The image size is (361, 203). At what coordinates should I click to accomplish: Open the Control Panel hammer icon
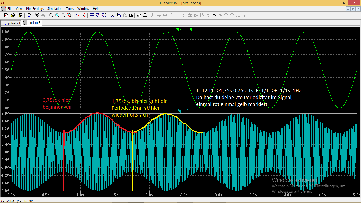pyautogui.click(x=29, y=16)
